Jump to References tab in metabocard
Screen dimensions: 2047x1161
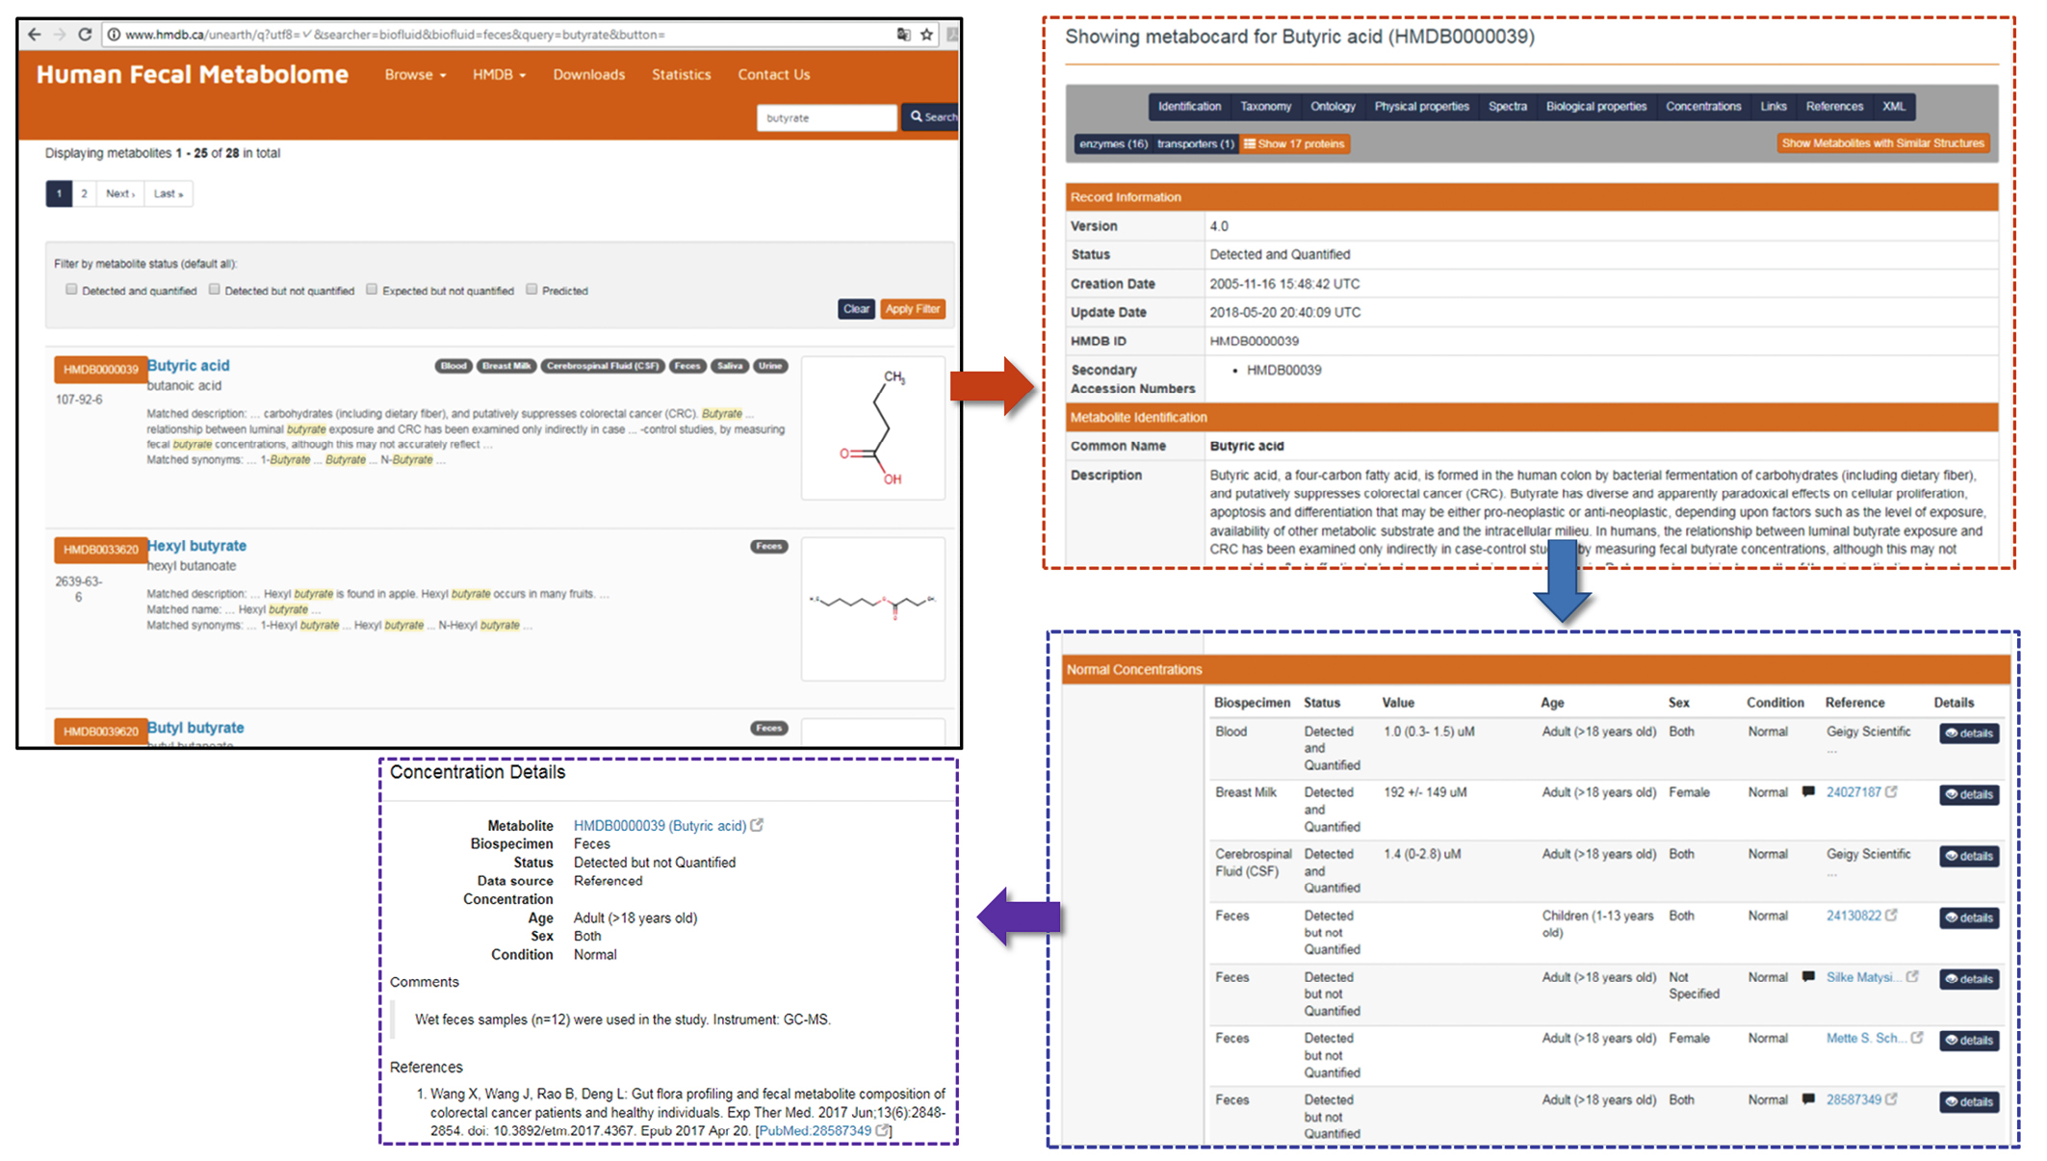point(1834,106)
